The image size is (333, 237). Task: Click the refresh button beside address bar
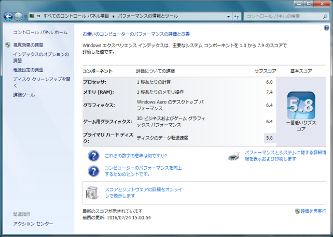[237, 17]
